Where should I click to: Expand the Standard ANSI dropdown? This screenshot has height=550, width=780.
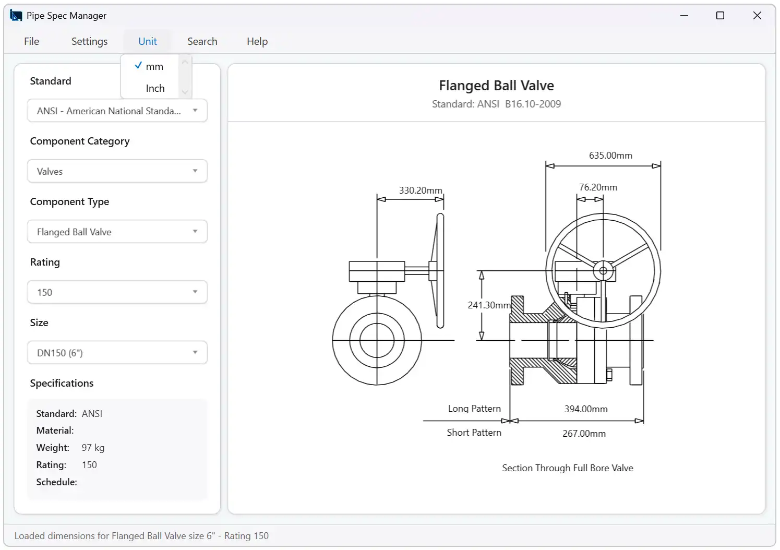117,111
